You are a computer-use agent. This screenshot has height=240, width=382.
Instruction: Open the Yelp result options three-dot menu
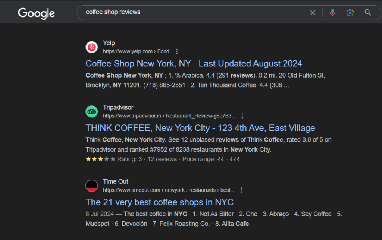(177, 51)
